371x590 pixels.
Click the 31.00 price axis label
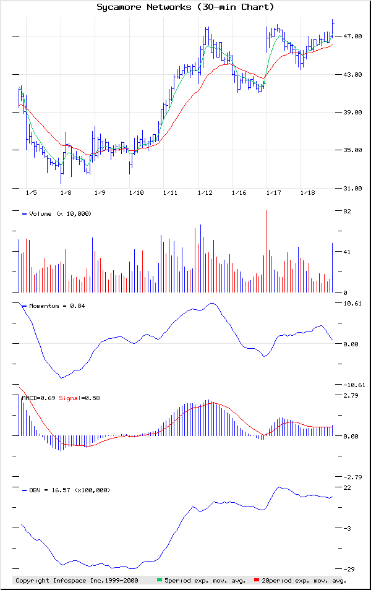click(x=352, y=188)
